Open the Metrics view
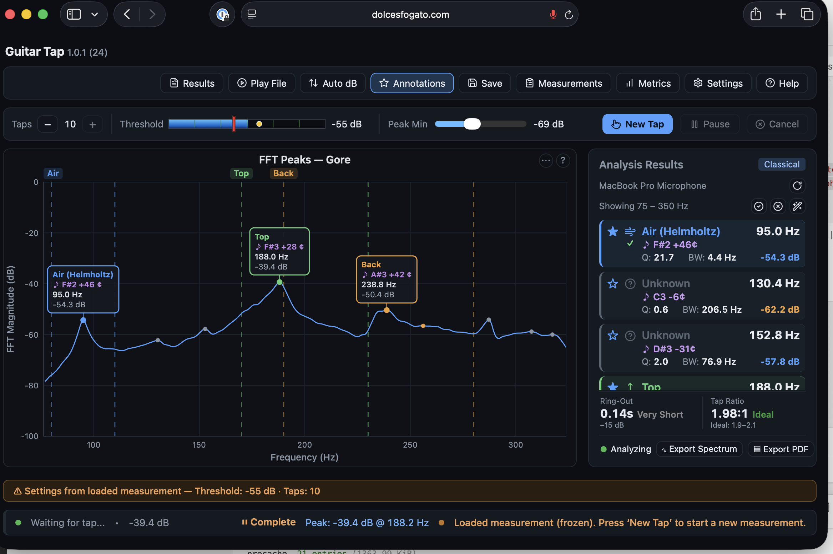Viewport: 833px width, 554px height. coord(648,83)
